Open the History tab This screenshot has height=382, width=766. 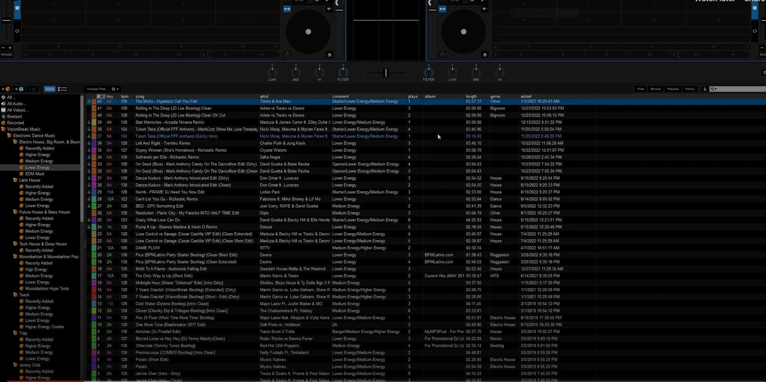[x=690, y=89]
